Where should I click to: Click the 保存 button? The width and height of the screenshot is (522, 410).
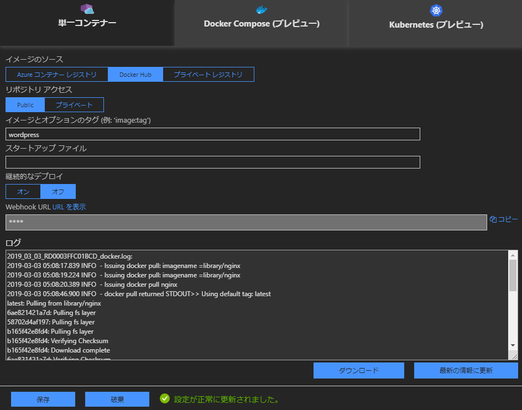[43, 400]
